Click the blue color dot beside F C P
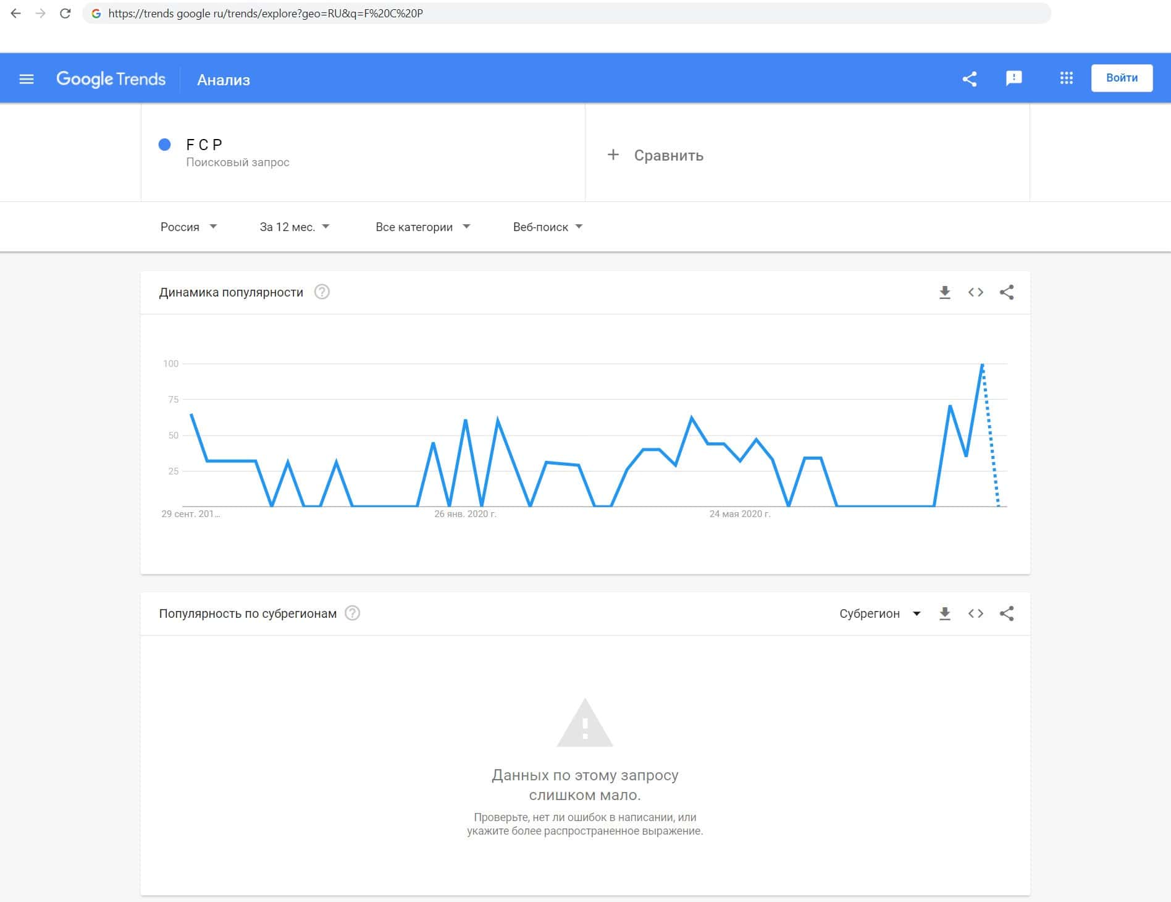Screen dimensions: 1171x902 165,145
